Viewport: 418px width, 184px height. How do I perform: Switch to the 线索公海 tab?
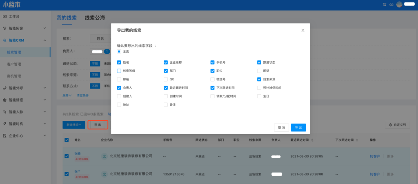click(x=95, y=18)
